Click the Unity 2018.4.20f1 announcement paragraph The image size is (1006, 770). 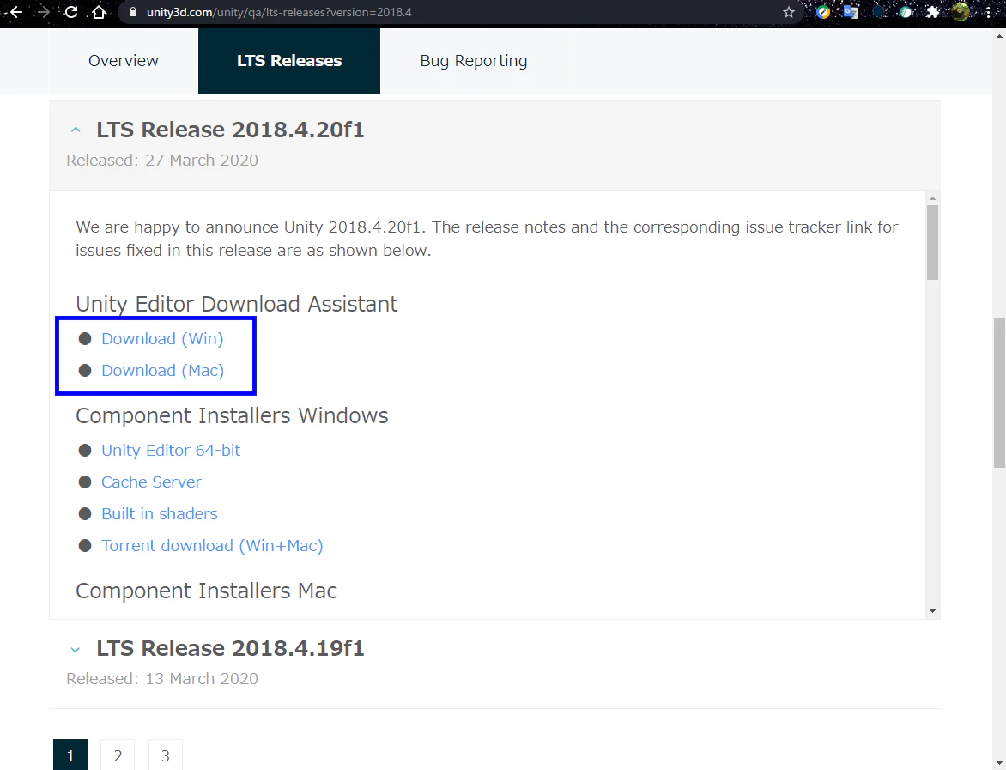click(x=487, y=239)
